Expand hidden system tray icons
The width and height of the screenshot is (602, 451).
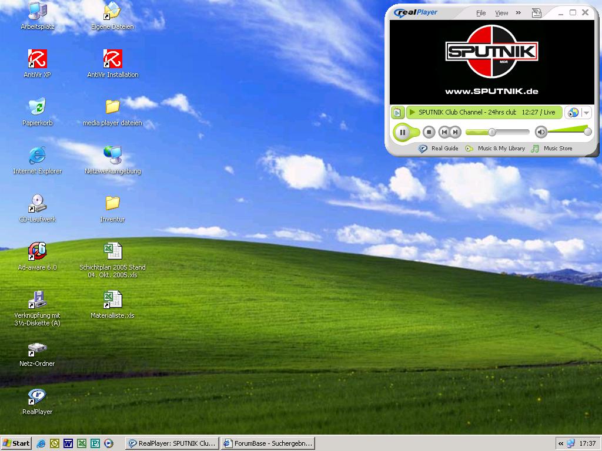tap(560, 444)
